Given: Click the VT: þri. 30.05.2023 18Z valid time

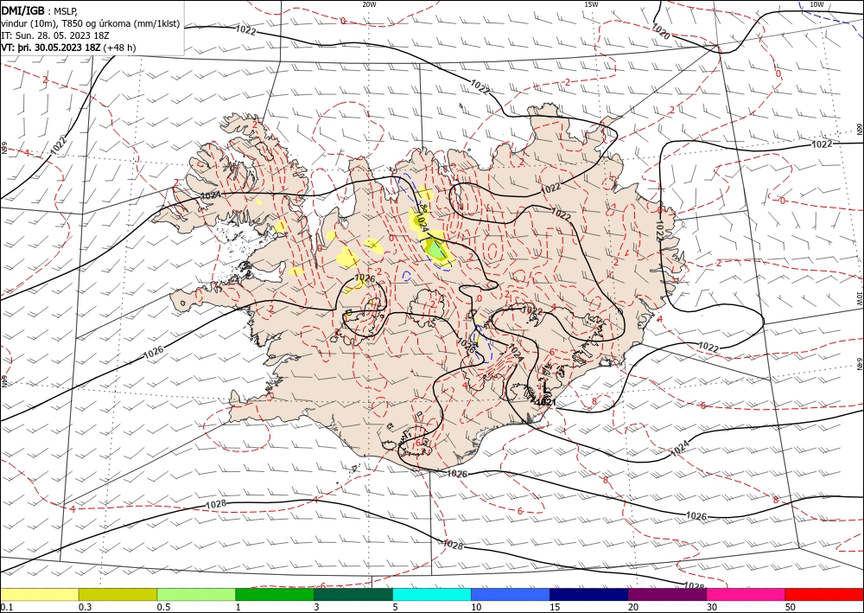Looking at the screenshot, I should [51, 48].
